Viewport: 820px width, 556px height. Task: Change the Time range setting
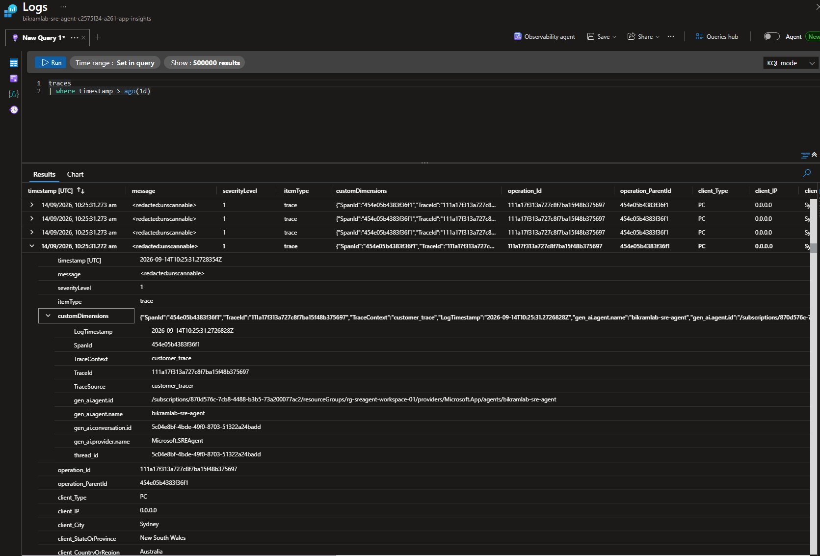tap(115, 63)
